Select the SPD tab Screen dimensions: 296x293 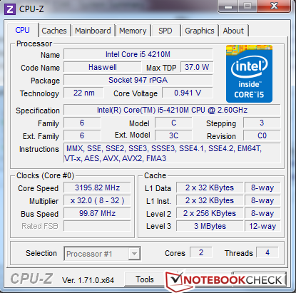pyautogui.click(x=165, y=31)
